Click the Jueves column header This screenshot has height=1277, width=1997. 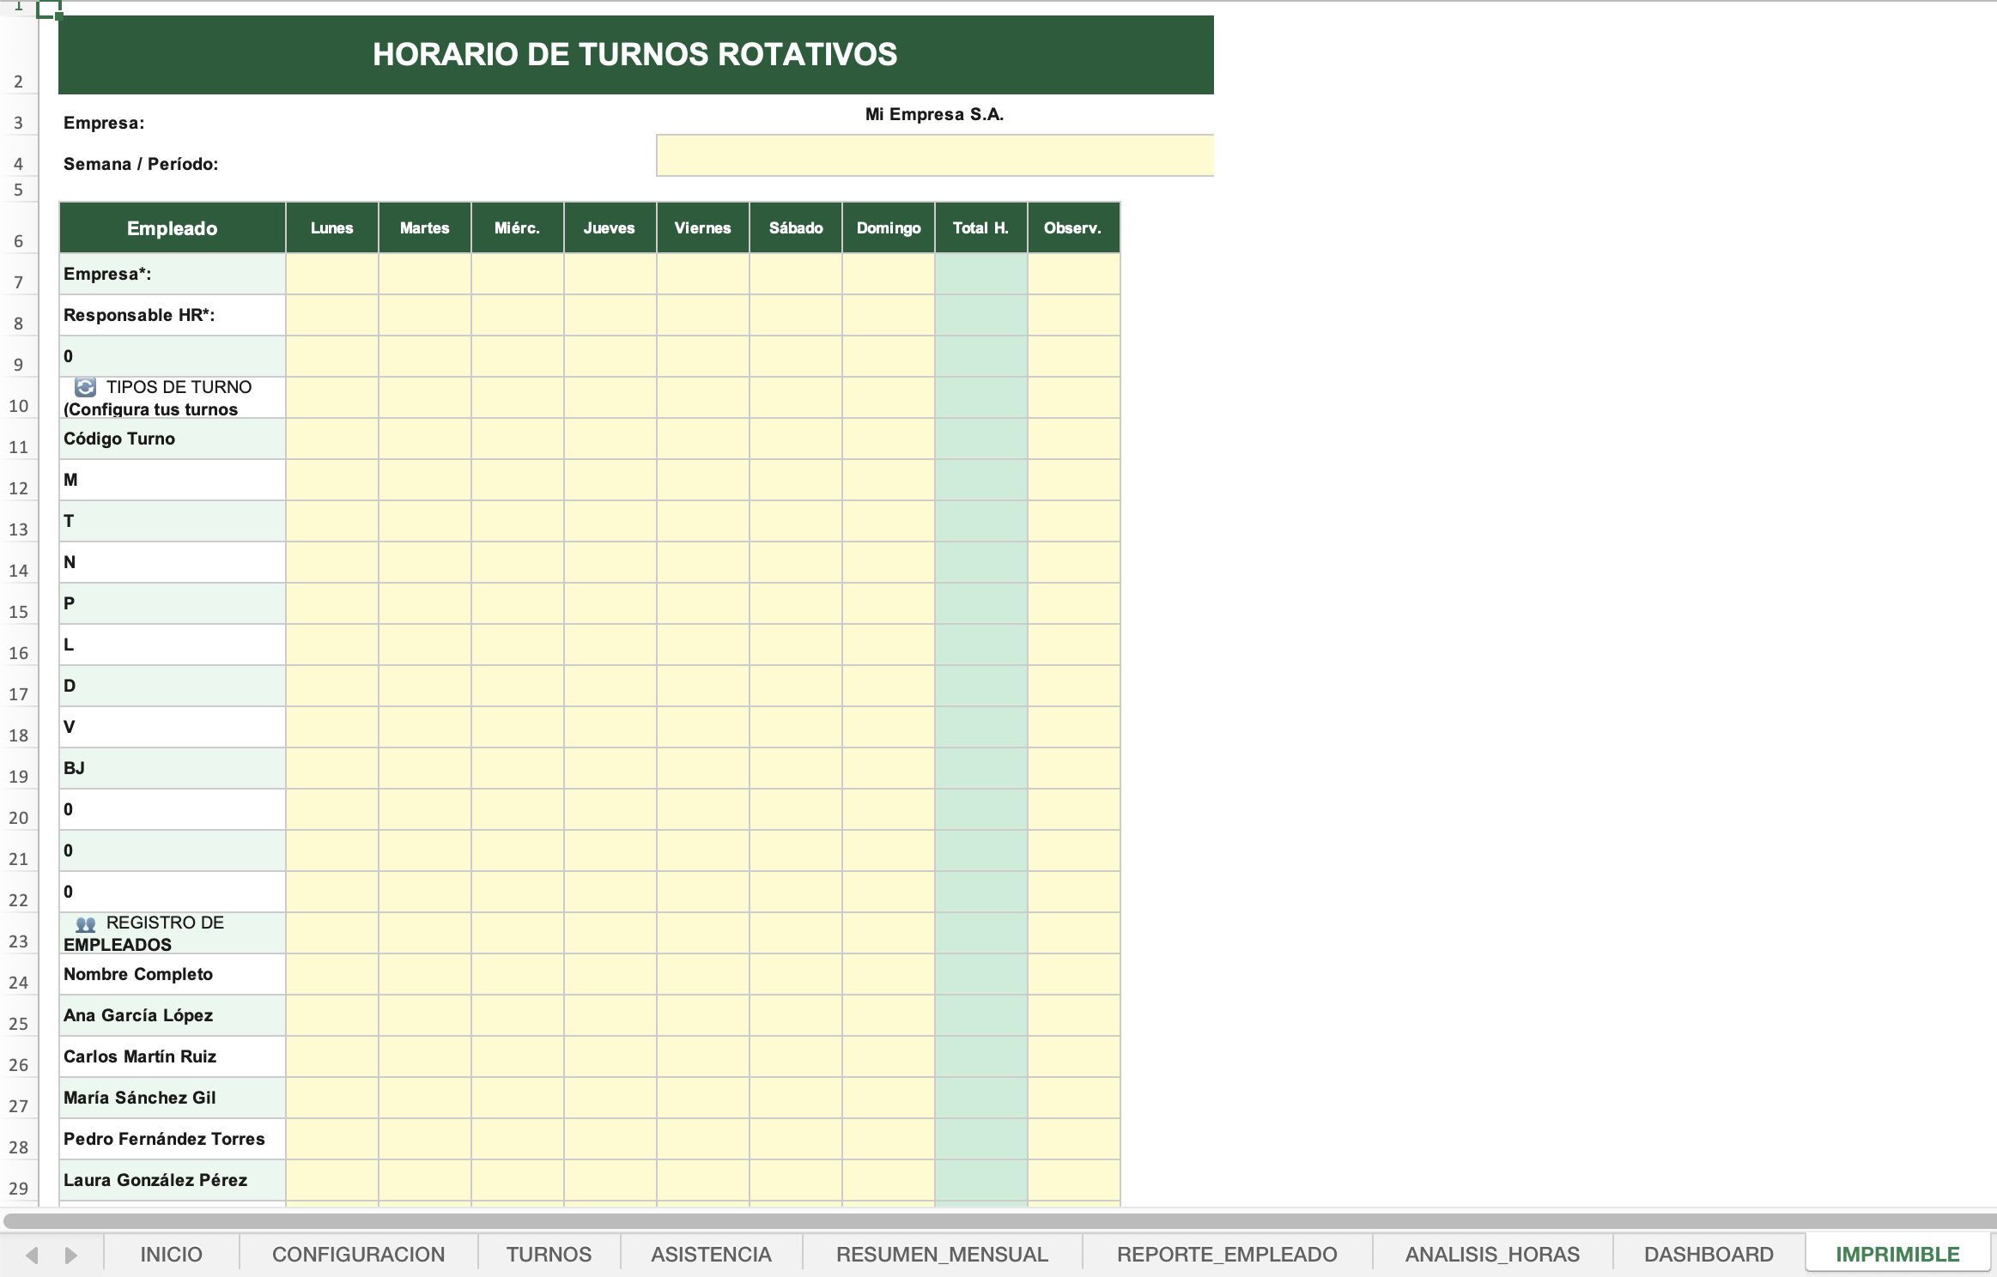(x=610, y=227)
